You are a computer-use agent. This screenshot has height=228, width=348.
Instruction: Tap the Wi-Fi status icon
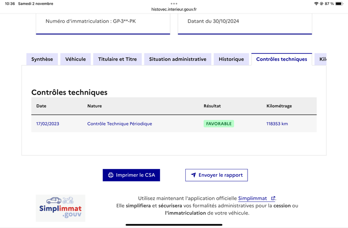pyautogui.click(x=316, y=3)
